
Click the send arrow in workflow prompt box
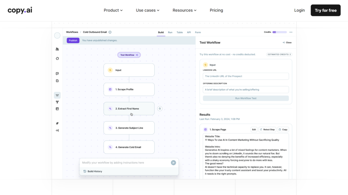tap(173, 162)
